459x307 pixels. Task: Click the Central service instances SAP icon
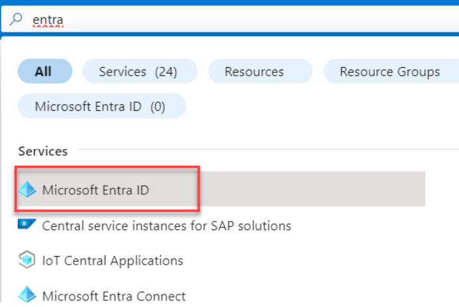click(27, 225)
